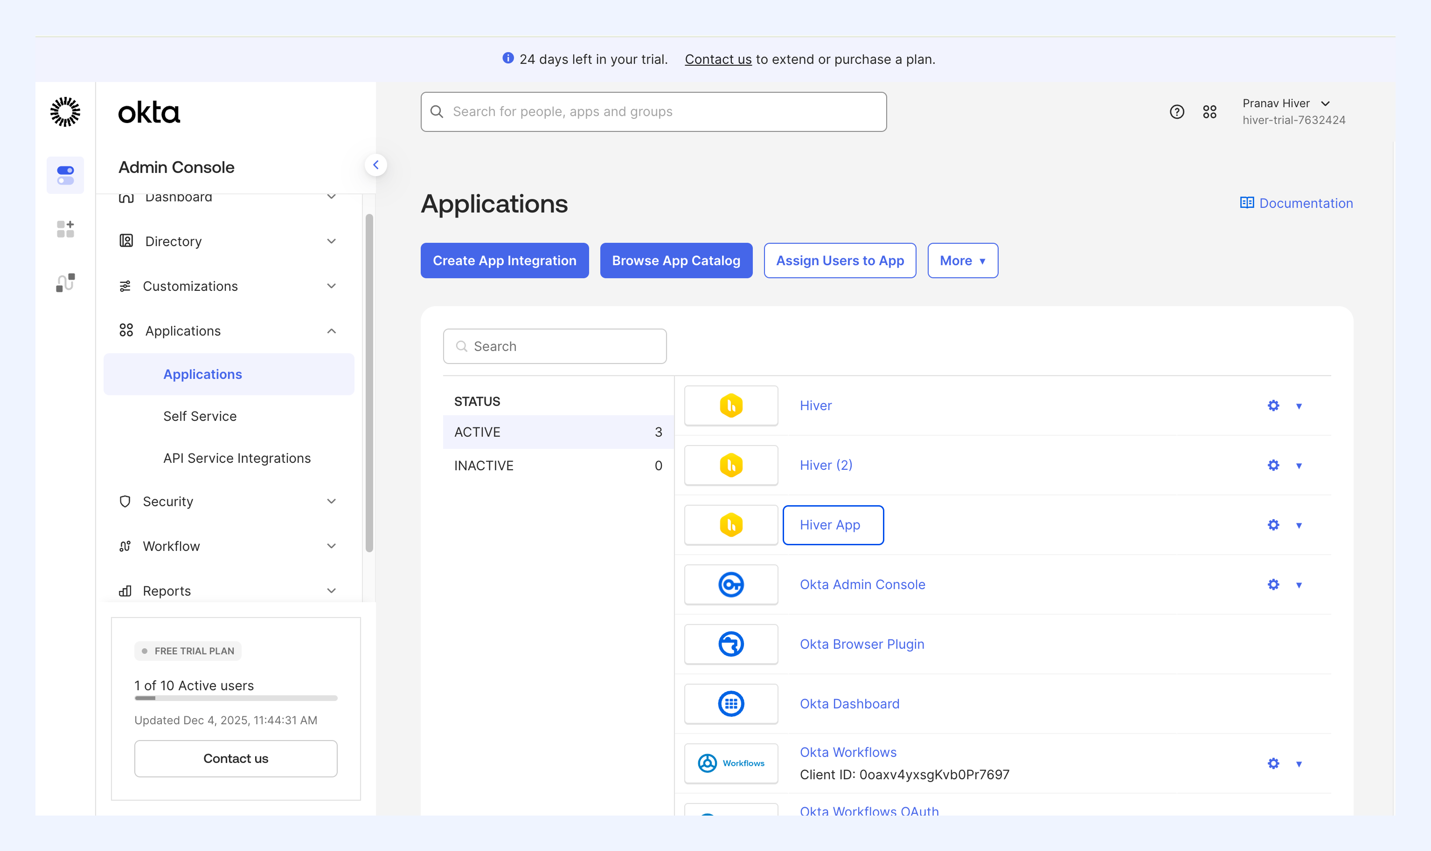Click the sidebar vertical scrollbar
The width and height of the screenshot is (1431, 851).
click(x=369, y=383)
